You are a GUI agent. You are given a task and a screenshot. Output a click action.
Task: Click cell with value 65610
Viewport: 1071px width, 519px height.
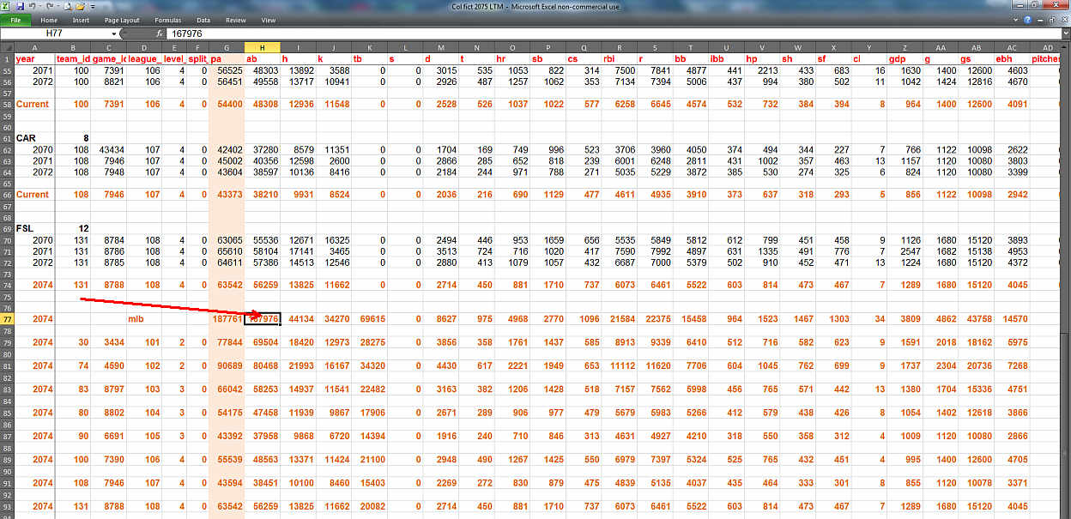click(x=227, y=250)
